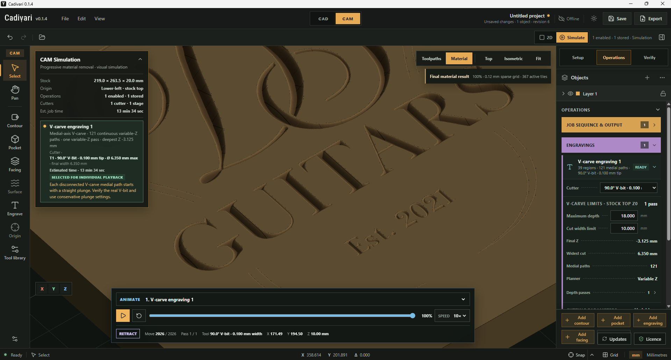Click Add engraving button
Image resolution: width=671 pixels, height=360 pixels.
pos(649,320)
